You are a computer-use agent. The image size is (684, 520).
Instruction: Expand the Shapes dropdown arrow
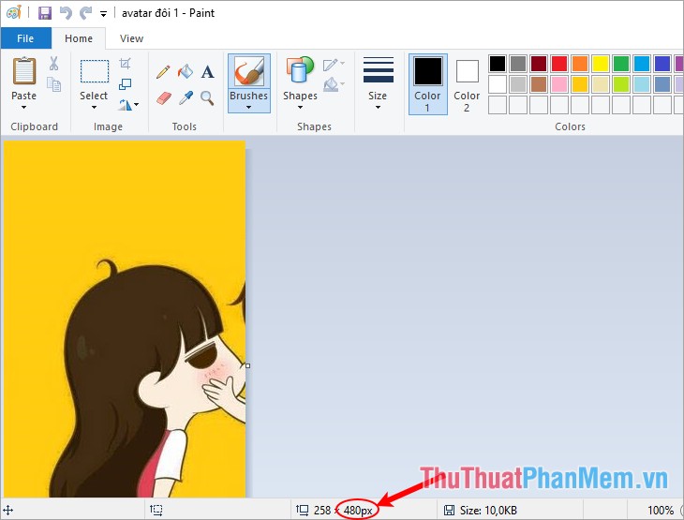300,107
